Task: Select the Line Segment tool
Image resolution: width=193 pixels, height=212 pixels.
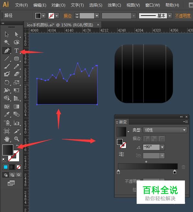Action: pos(7,58)
